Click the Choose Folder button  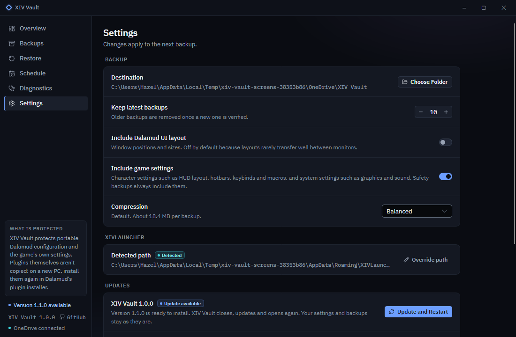click(425, 82)
